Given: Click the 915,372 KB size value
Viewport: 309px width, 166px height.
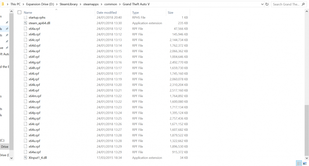Looking at the screenshot, I should 180,152.
